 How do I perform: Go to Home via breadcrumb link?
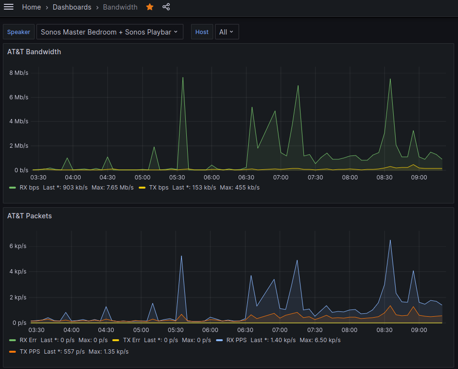tap(31, 7)
